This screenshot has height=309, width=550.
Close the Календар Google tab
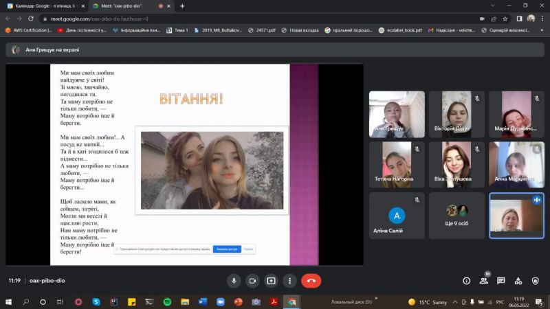(82, 6)
